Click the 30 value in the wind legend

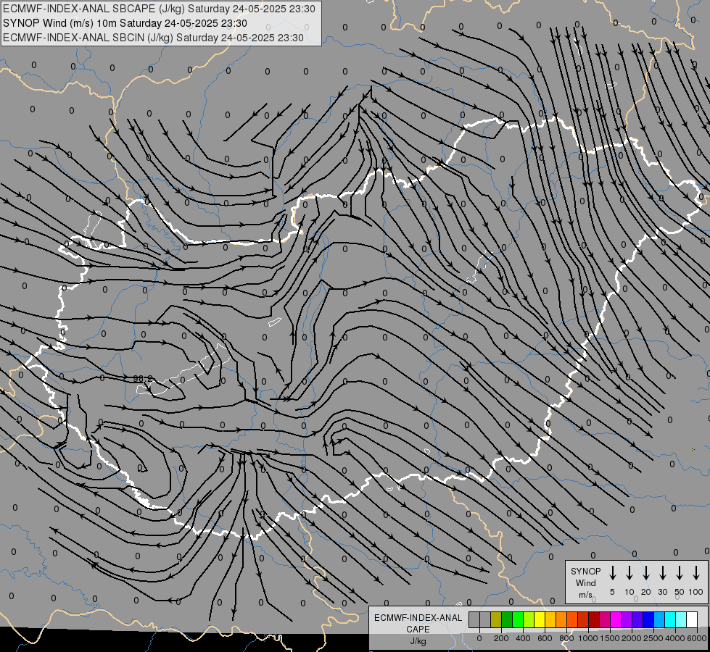[662, 593]
